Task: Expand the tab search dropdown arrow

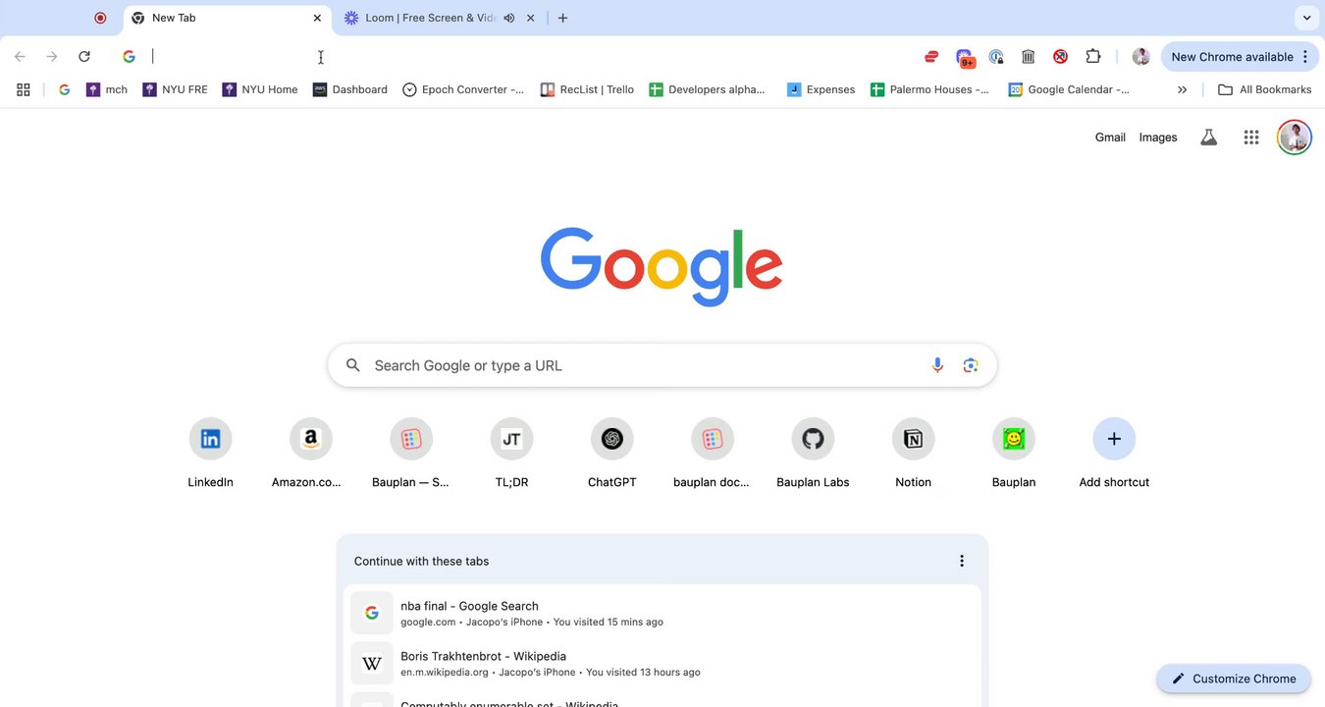Action: [x=1306, y=18]
